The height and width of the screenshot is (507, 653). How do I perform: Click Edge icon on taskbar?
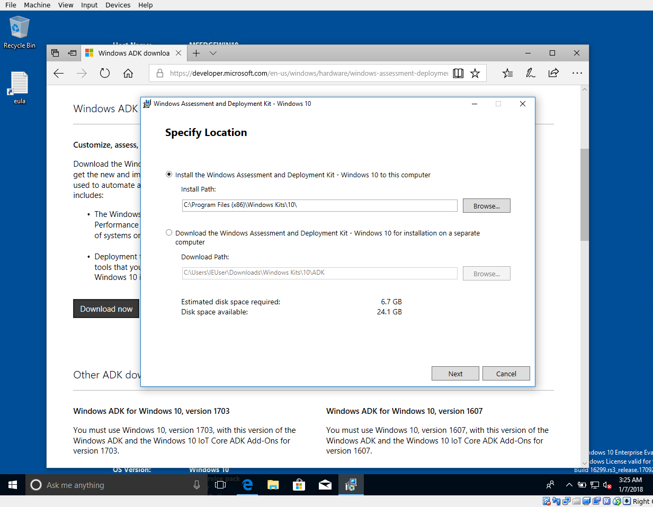point(247,485)
